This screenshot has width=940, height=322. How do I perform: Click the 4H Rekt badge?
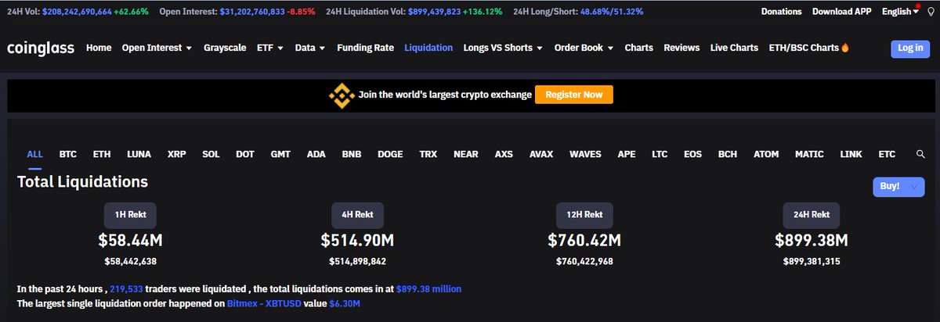[357, 214]
